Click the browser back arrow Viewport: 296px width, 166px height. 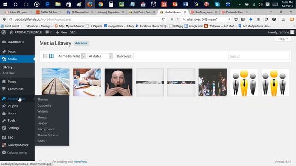5,19
